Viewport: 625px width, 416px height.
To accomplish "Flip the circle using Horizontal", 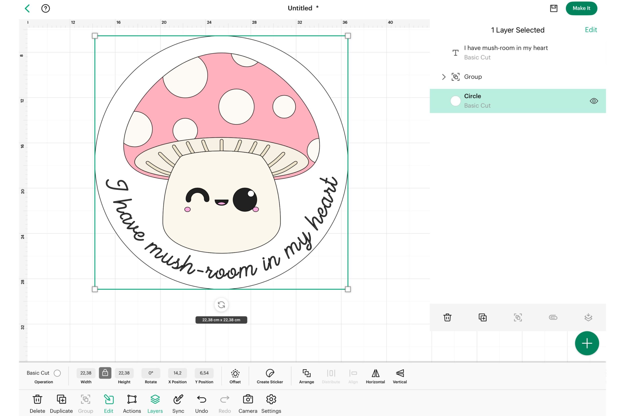I will click(x=375, y=373).
